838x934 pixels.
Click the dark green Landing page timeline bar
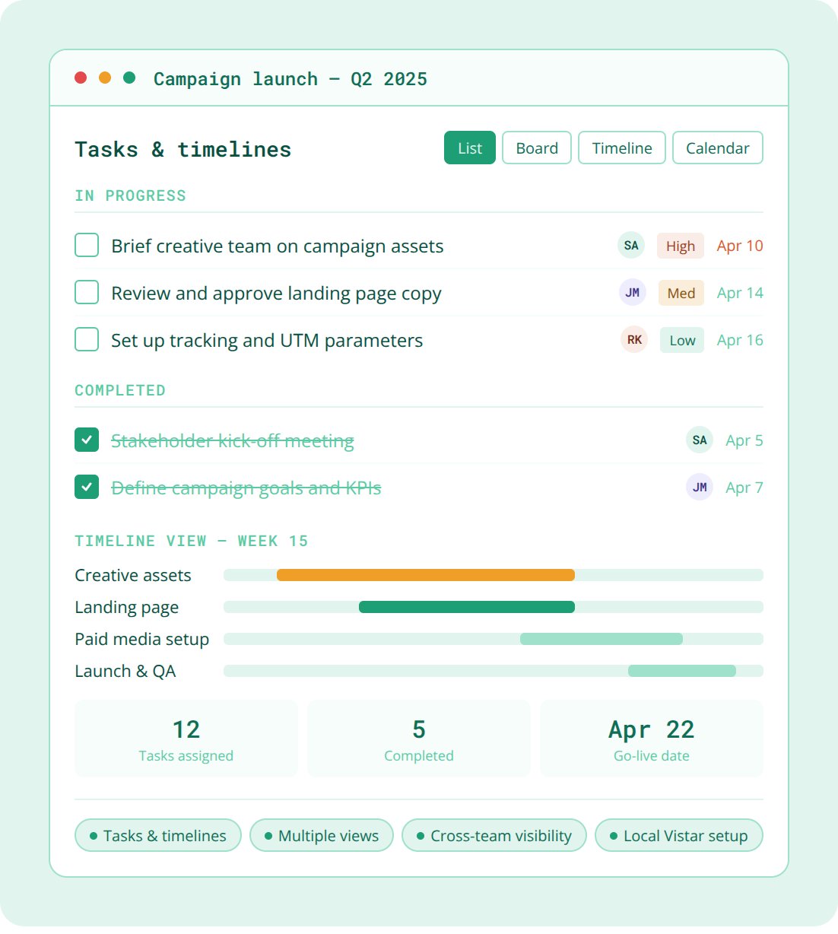[466, 607]
